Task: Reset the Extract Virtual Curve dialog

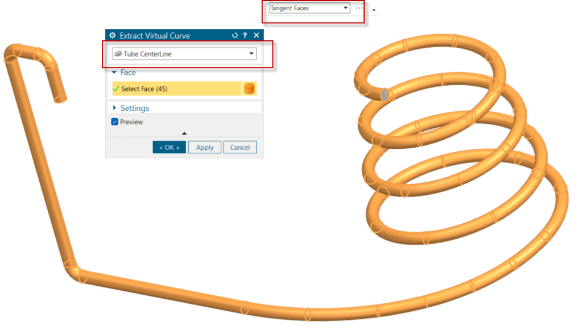Action: tap(234, 36)
